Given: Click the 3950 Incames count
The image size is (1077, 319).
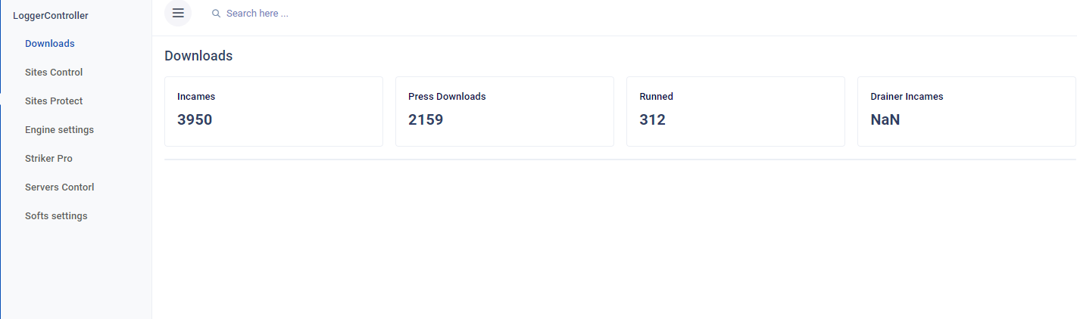Looking at the screenshot, I should [195, 119].
